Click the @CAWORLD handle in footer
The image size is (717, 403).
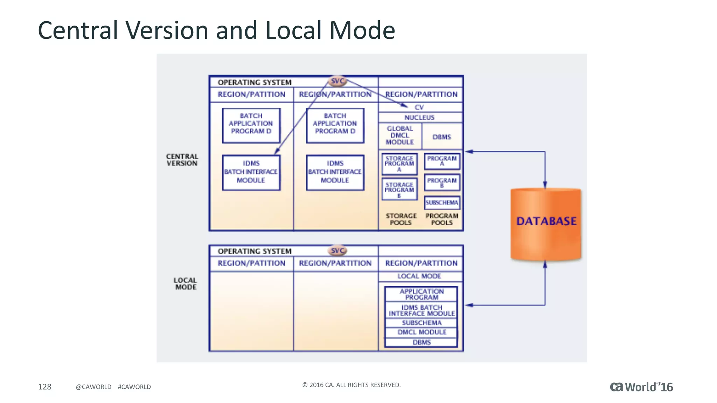pos(93,387)
